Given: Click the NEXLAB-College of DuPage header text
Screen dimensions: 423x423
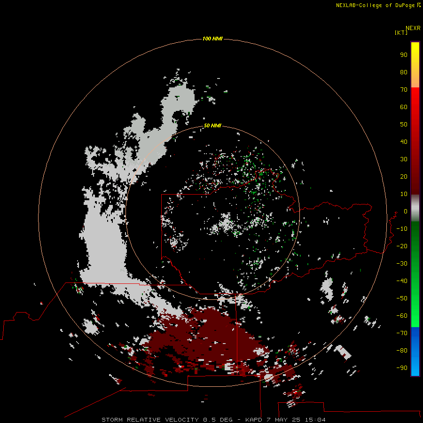Looking at the screenshot, I should point(378,5).
